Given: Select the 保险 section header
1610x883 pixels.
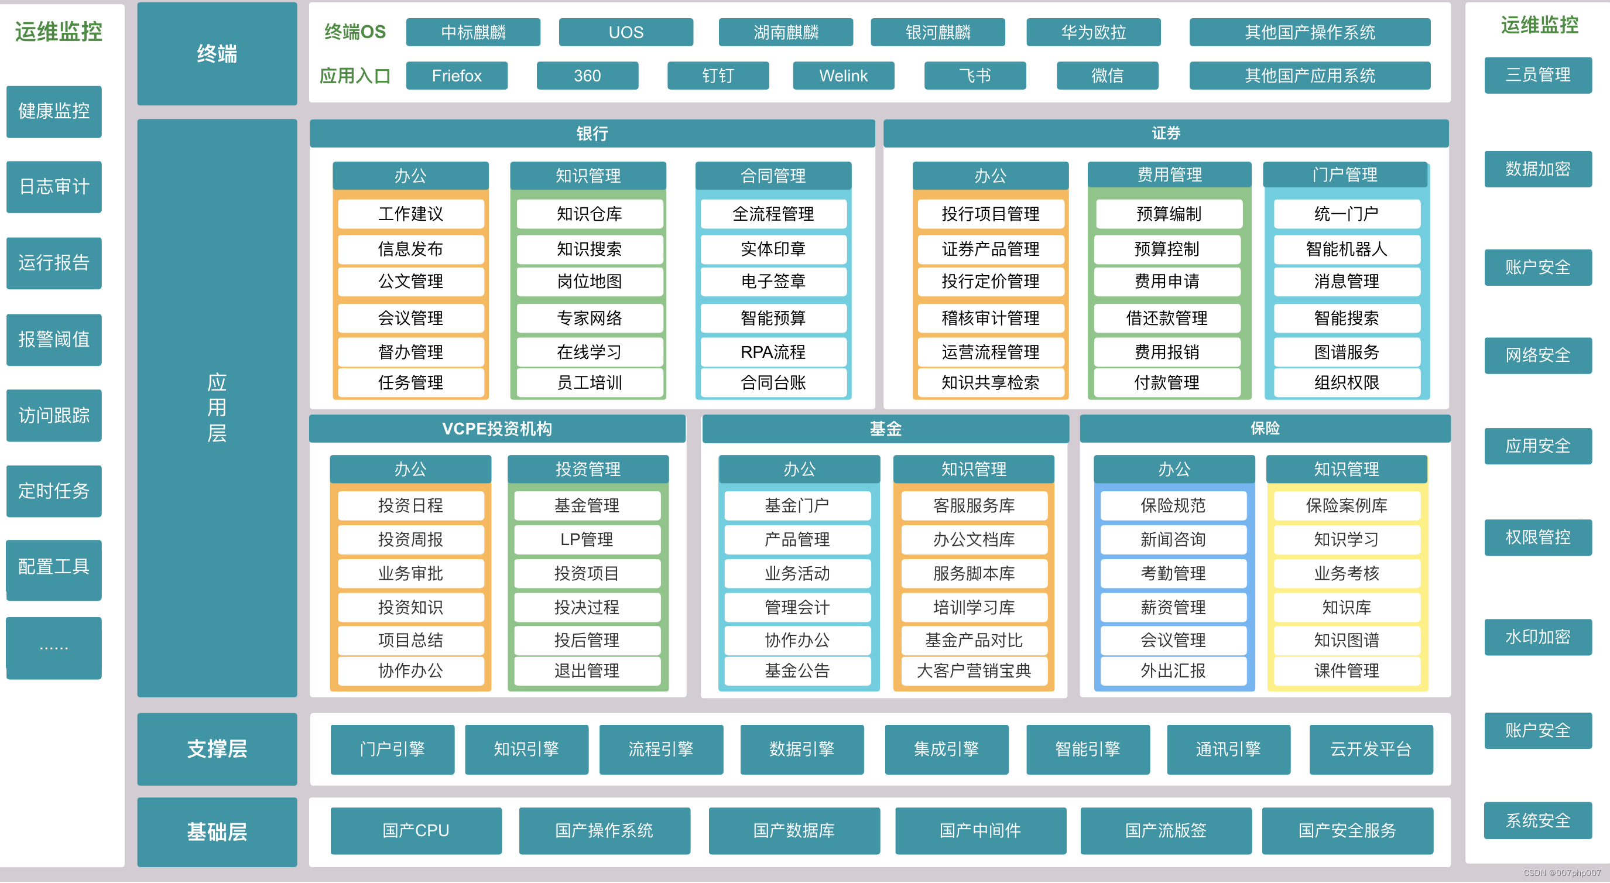Looking at the screenshot, I should coord(1265,429).
